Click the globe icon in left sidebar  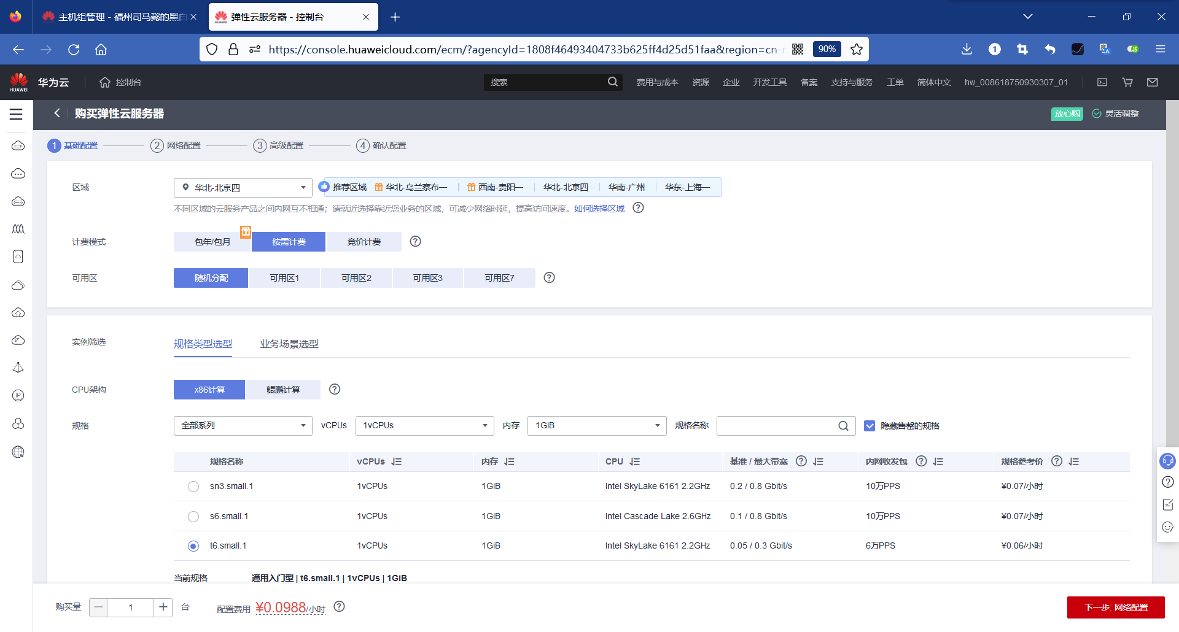pyautogui.click(x=18, y=452)
